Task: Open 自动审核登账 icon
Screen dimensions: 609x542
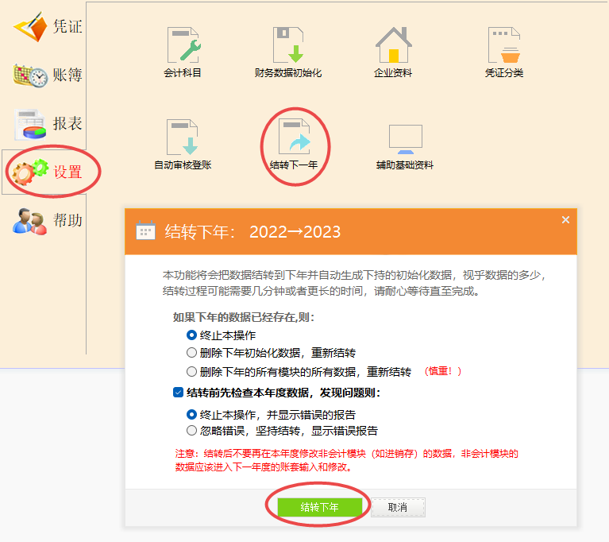Action: pyautogui.click(x=183, y=145)
